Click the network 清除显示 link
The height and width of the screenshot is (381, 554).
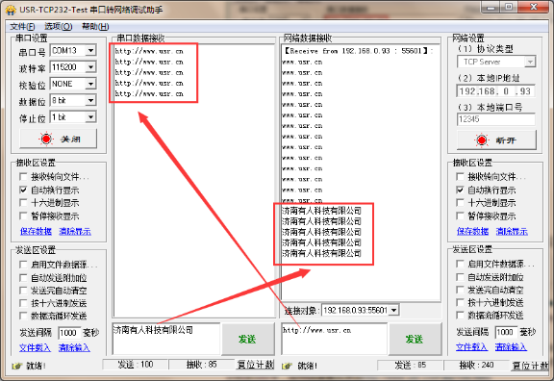(x=512, y=232)
